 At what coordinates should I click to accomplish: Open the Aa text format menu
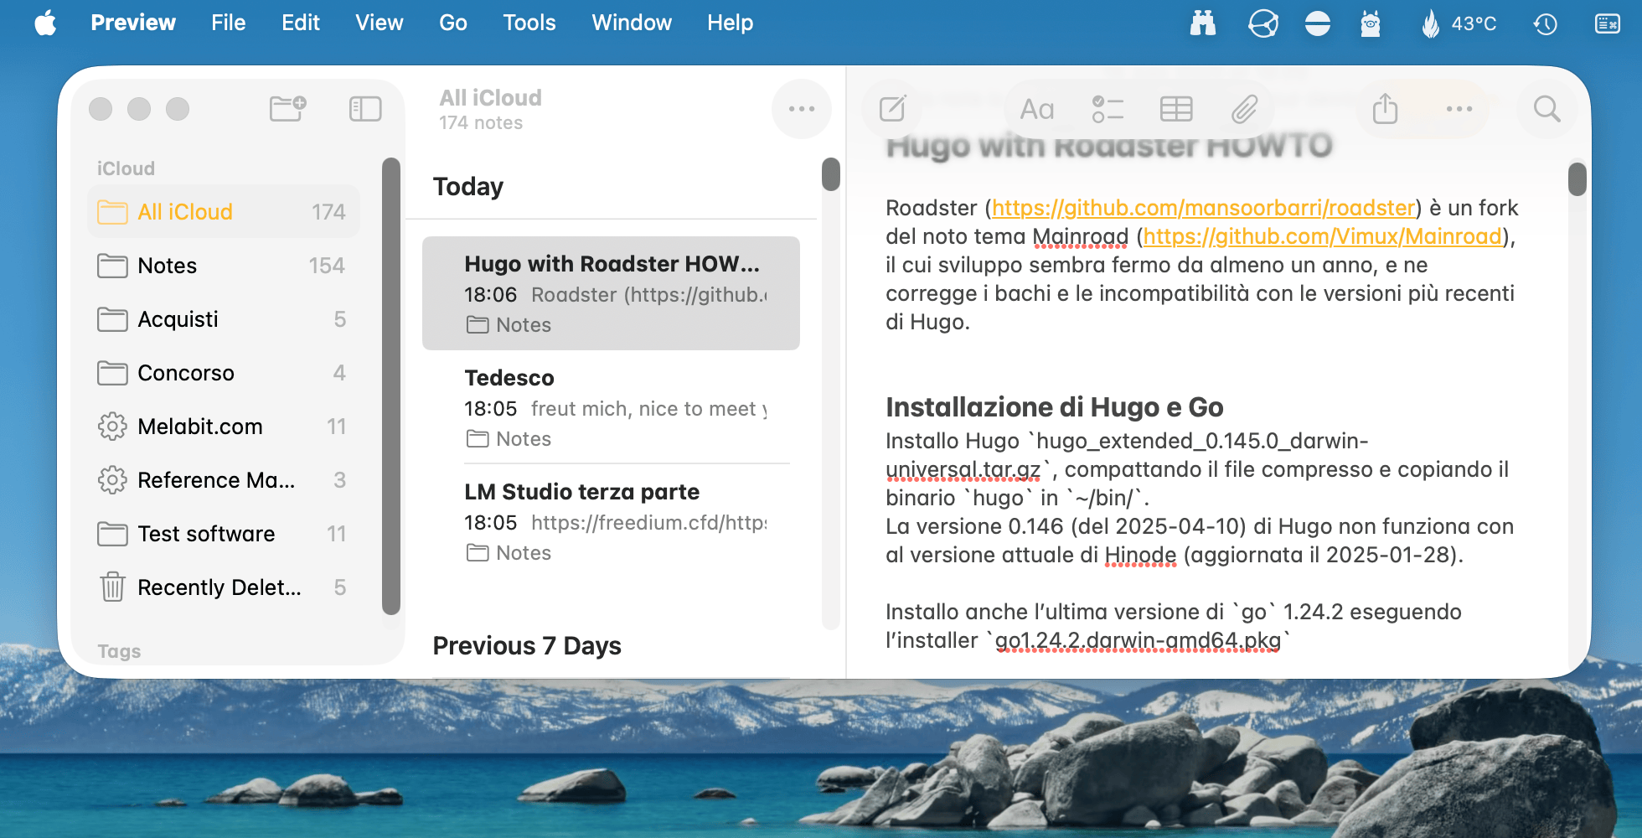click(1036, 109)
